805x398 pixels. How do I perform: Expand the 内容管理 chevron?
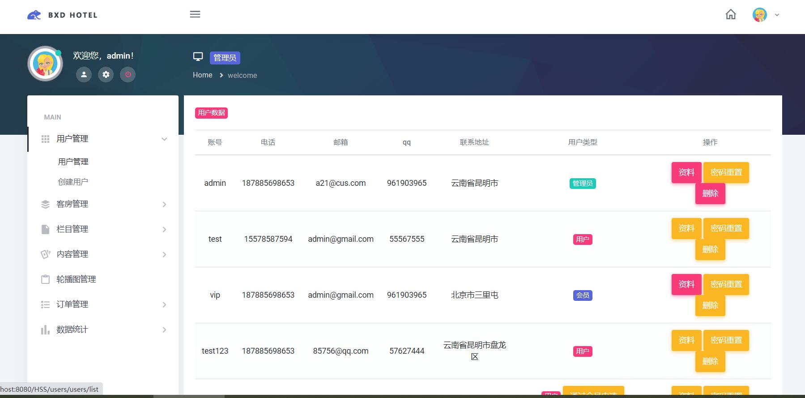(164, 255)
